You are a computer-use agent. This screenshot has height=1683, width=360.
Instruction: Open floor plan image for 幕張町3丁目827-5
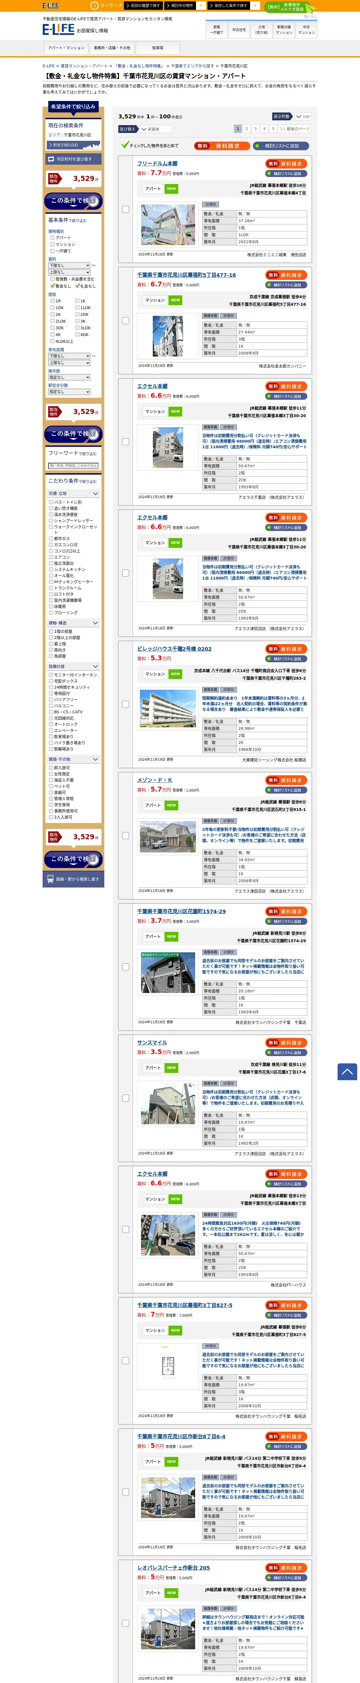(168, 1365)
